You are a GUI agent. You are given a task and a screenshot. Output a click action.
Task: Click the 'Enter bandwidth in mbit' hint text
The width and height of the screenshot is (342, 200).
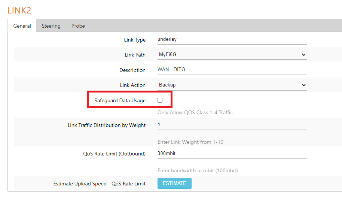coord(198,170)
